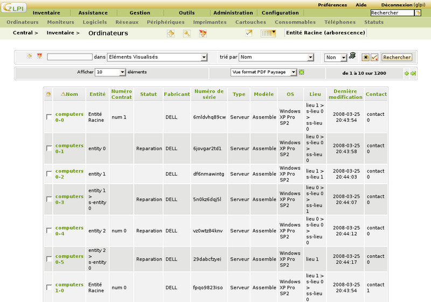Tick the checkbox for computers 1-0
The height and width of the screenshot is (302, 431).
(49, 287)
